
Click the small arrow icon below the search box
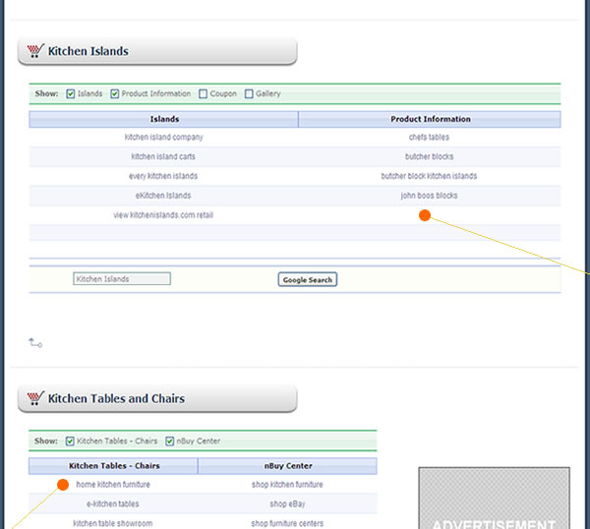click(35, 343)
